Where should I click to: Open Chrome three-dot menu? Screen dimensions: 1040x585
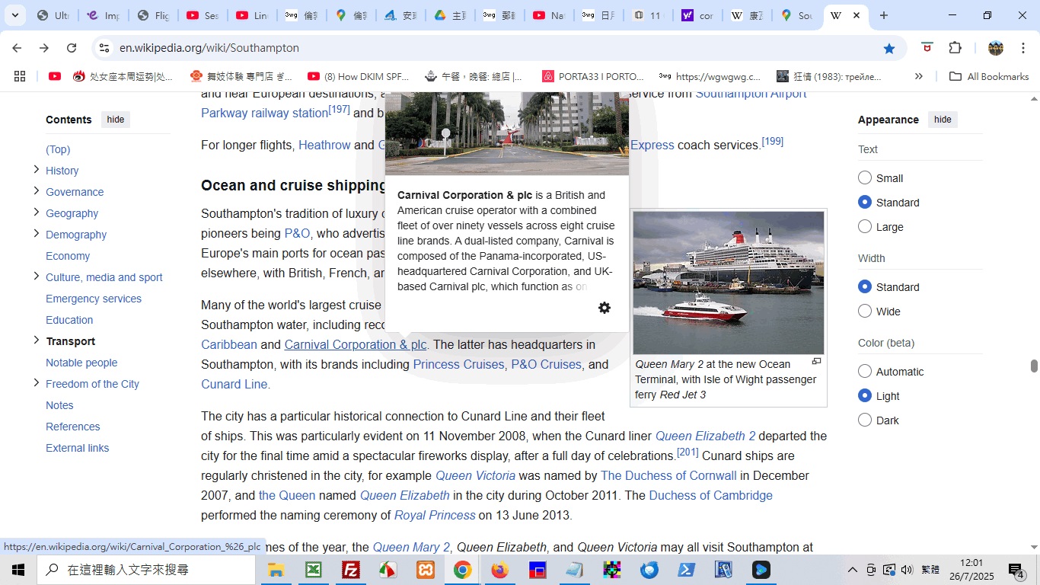1023,48
